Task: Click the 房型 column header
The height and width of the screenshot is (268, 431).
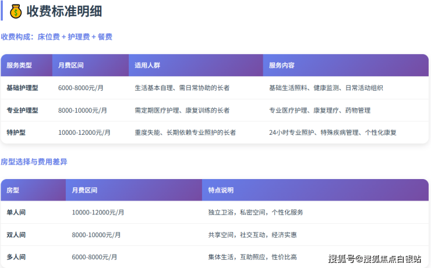Action: pyautogui.click(x=13, y=190)
